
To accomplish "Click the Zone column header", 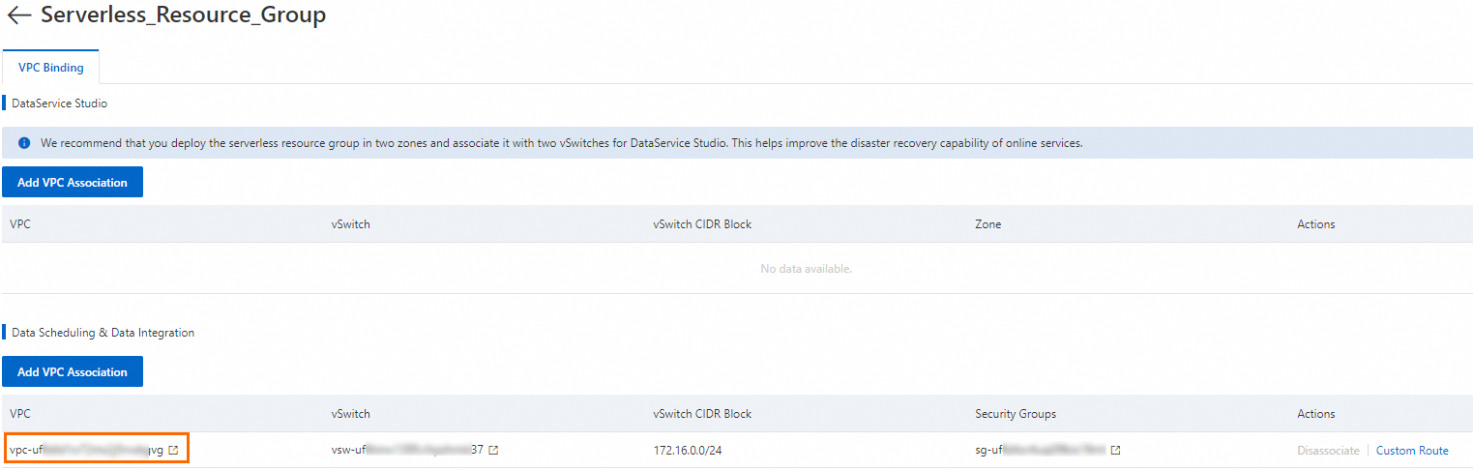I will tap(987, 224).
